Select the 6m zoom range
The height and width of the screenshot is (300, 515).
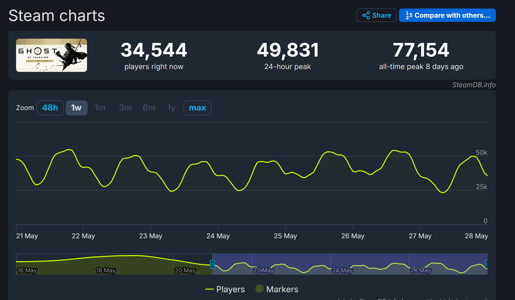coord(149,107)
